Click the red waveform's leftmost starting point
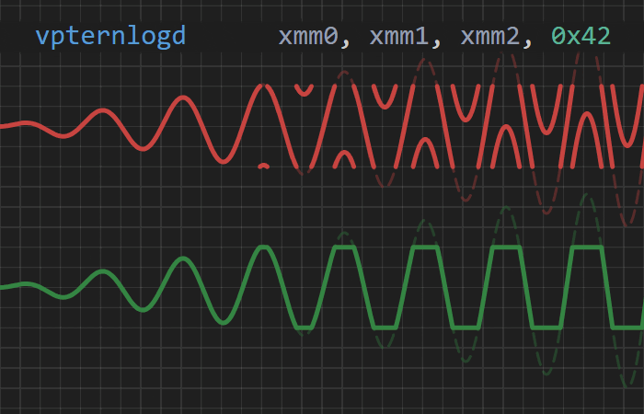 click(x=3, y=125)
